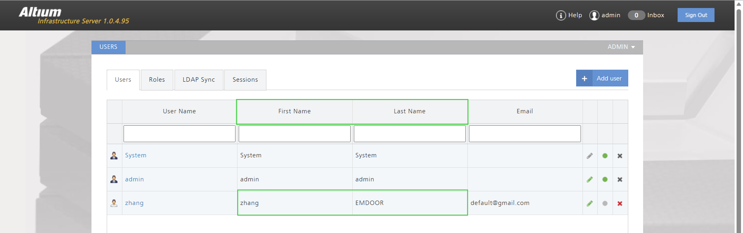Delete the zhang user with red X
This screenshot has width=743, height=233.
tap(620, 203)
